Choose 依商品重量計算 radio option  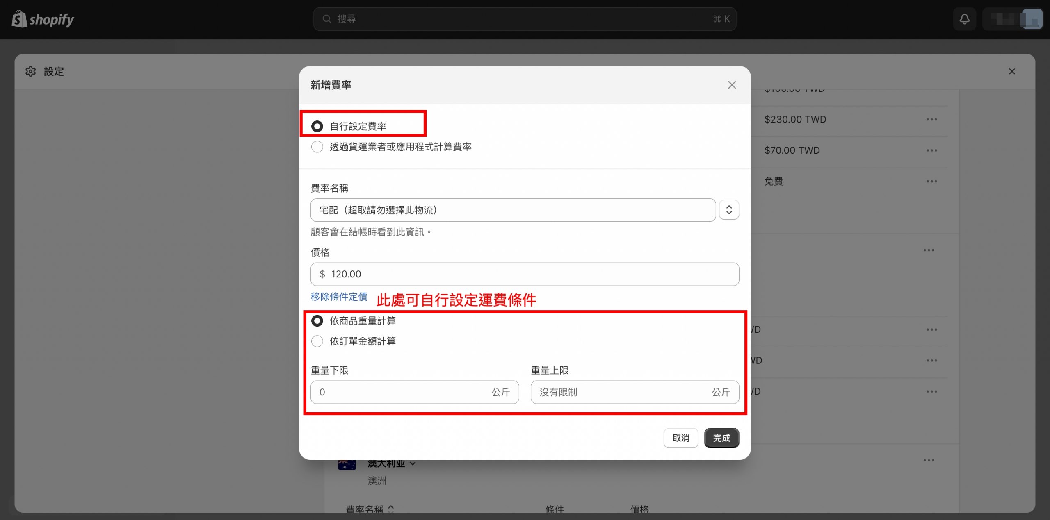[x=317, y=321]
